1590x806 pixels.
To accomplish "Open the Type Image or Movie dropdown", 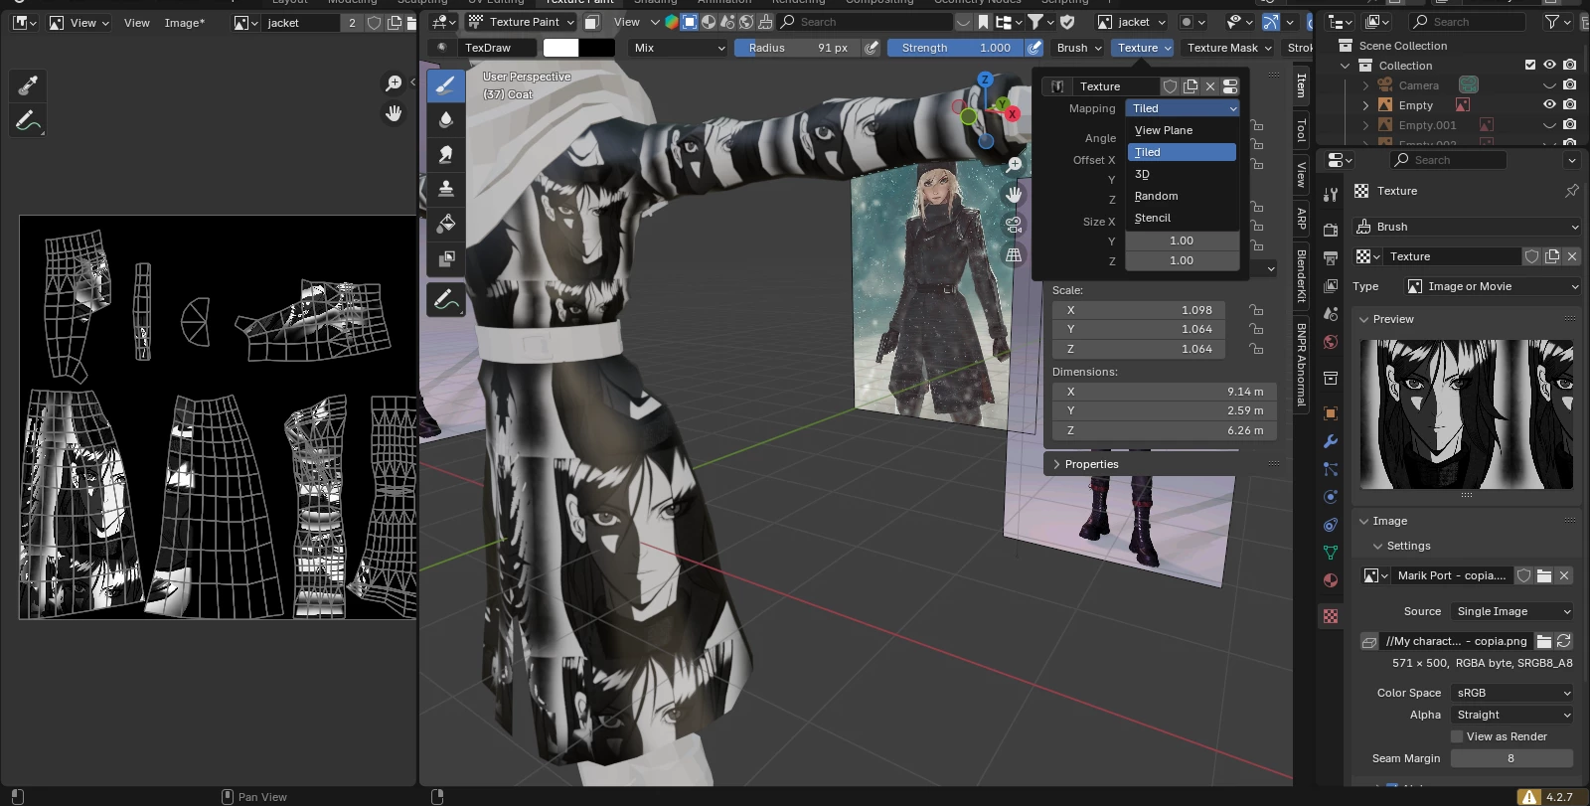I will pos(1492,286).
